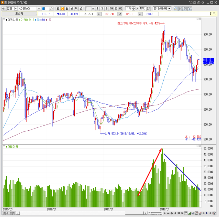The image size is (219, 217).
Task: Toggle the chart overlay icon at bottom toolbar
Action: point(196,213)
